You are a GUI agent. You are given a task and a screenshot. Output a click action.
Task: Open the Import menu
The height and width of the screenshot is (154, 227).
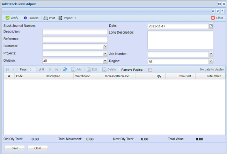(67, 18)
